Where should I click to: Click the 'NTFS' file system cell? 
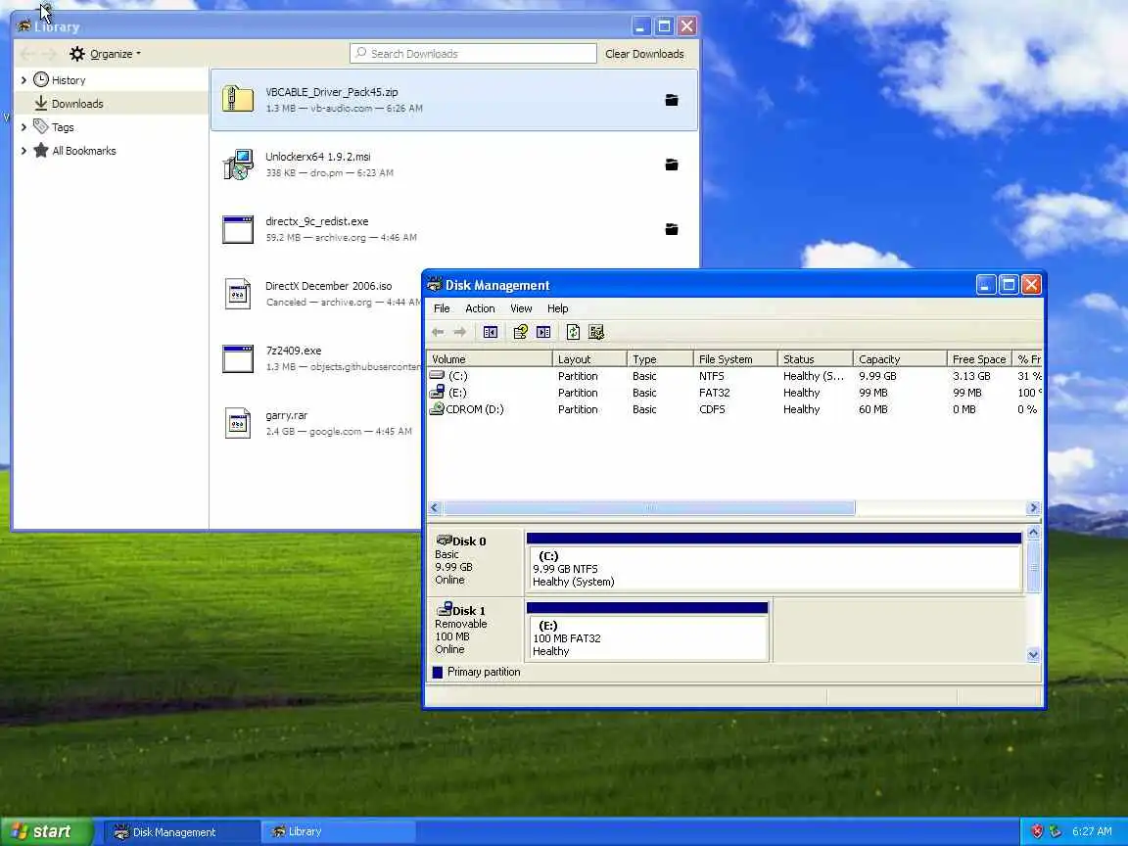coord(712,376)
